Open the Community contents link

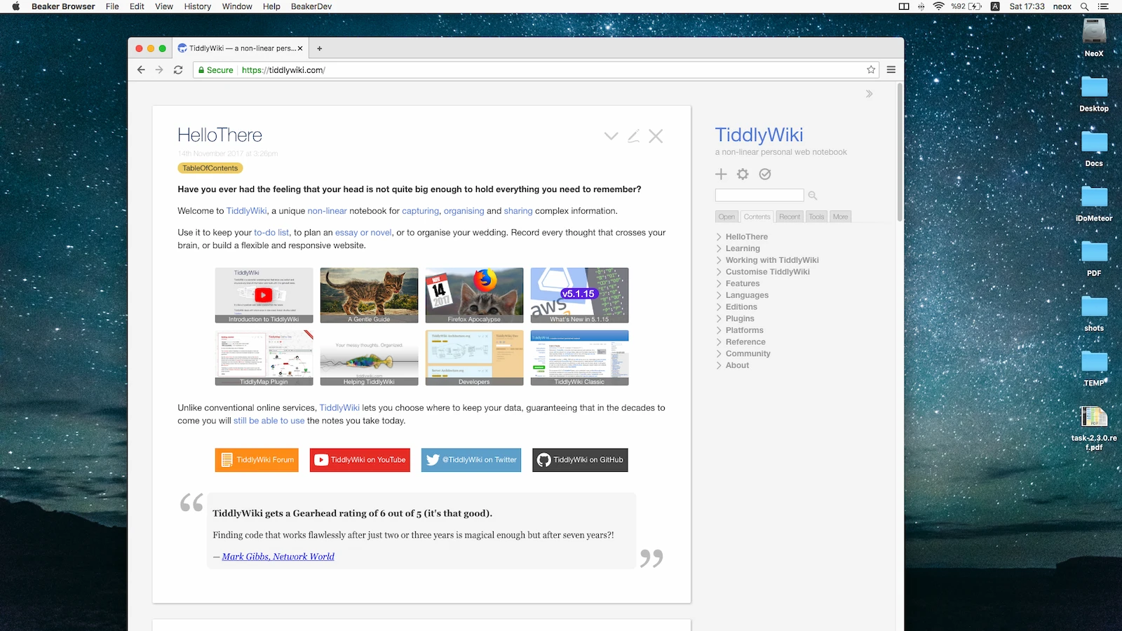[748, 354]
